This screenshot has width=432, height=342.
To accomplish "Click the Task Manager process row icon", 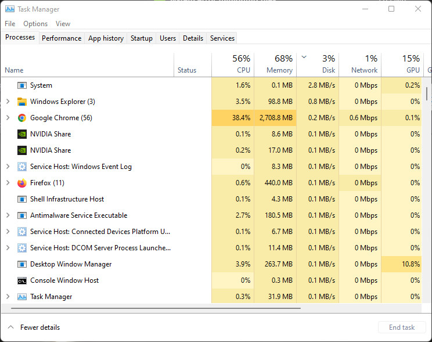I will (22, 297).
